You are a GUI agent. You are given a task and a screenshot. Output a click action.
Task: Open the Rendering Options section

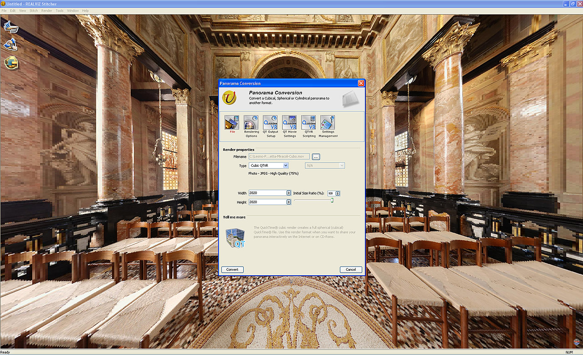click(x=251, y=123)
